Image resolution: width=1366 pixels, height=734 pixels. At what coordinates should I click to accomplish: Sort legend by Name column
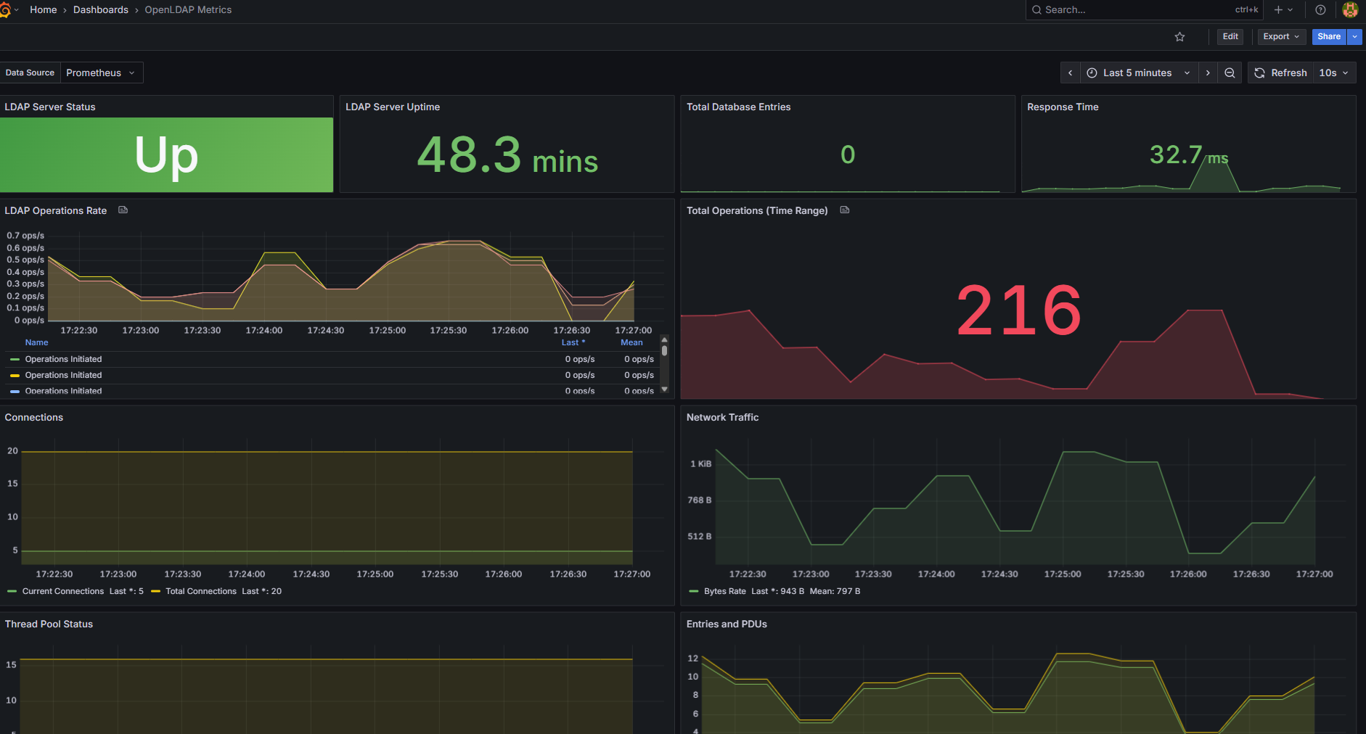point(37,343)
